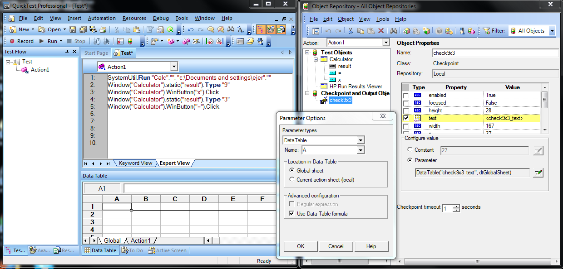The height and width of the screenshot is (269, 563).
Task: Collapse the Test node in Test Flow
Action: point(8,62)
